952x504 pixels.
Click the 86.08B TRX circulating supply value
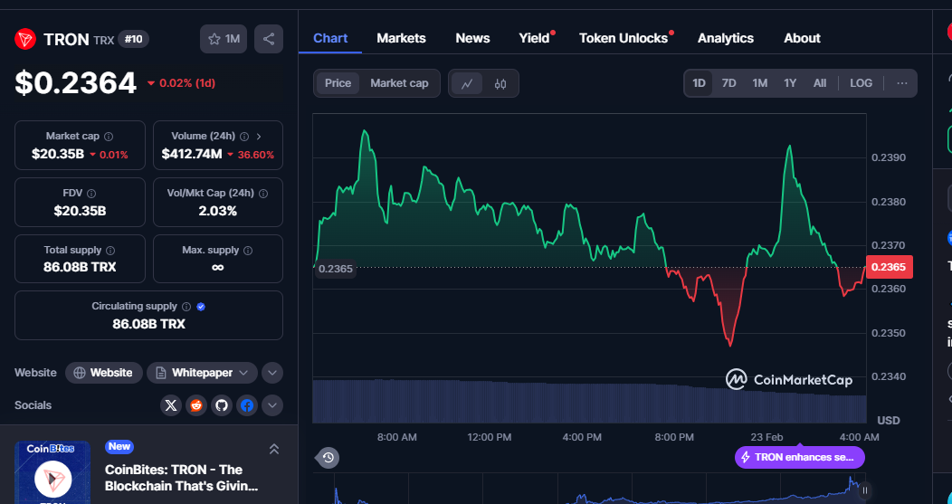(x=148, y=324)
